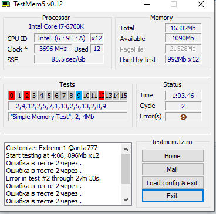216x214 pixels.
Task: Click the log scrollbar down arrow
Action: [126, 200]
